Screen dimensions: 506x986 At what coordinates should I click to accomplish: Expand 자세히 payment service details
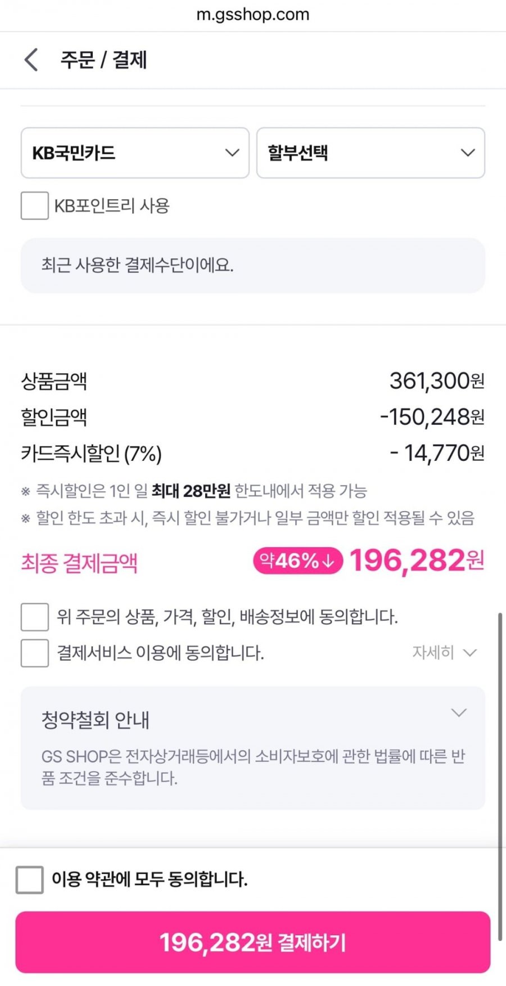[433, 652]
